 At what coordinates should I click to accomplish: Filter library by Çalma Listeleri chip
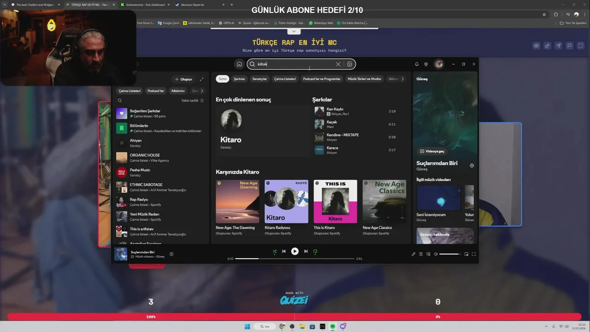coord(130,91)
